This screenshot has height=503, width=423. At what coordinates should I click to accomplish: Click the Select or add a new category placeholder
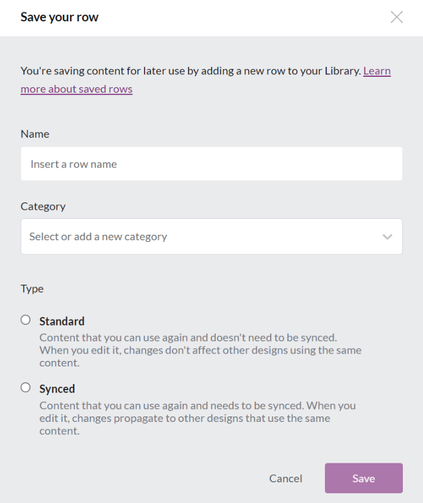coord(98,237)
